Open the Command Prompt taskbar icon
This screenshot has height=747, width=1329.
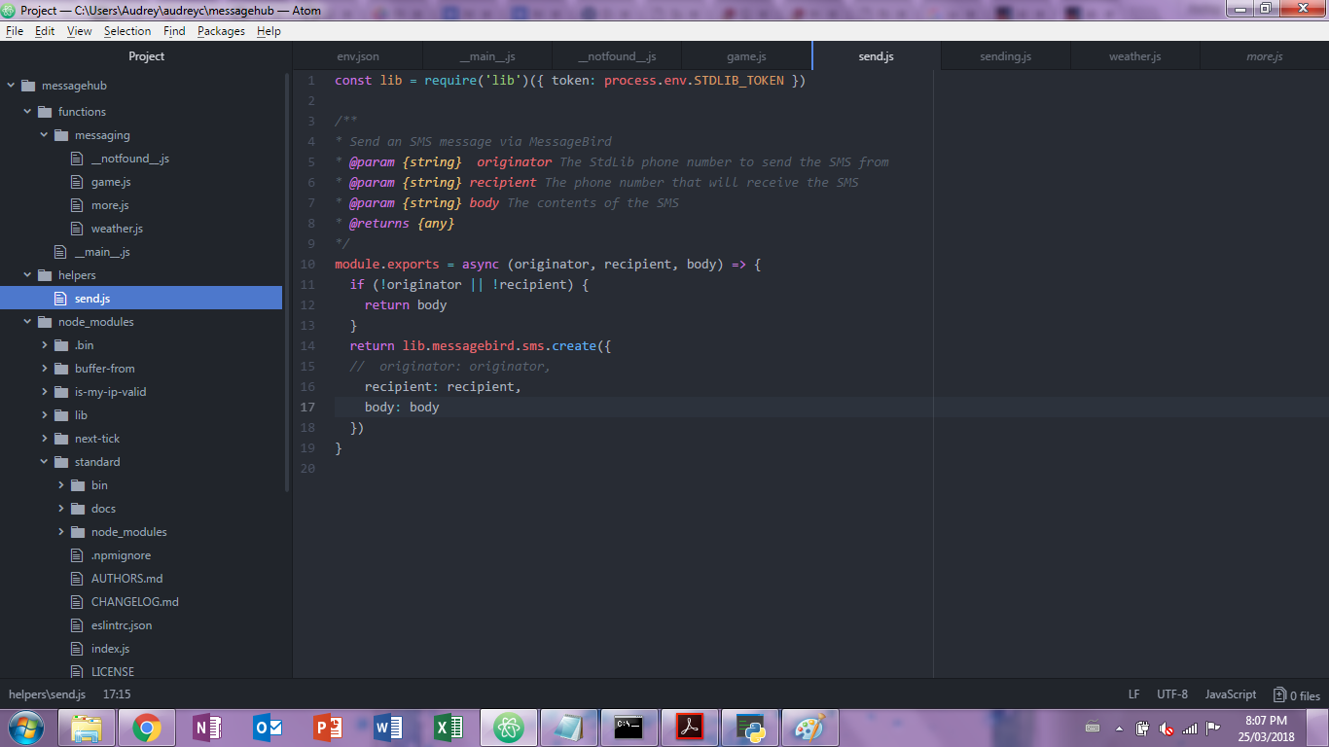[x=629, y=728]
